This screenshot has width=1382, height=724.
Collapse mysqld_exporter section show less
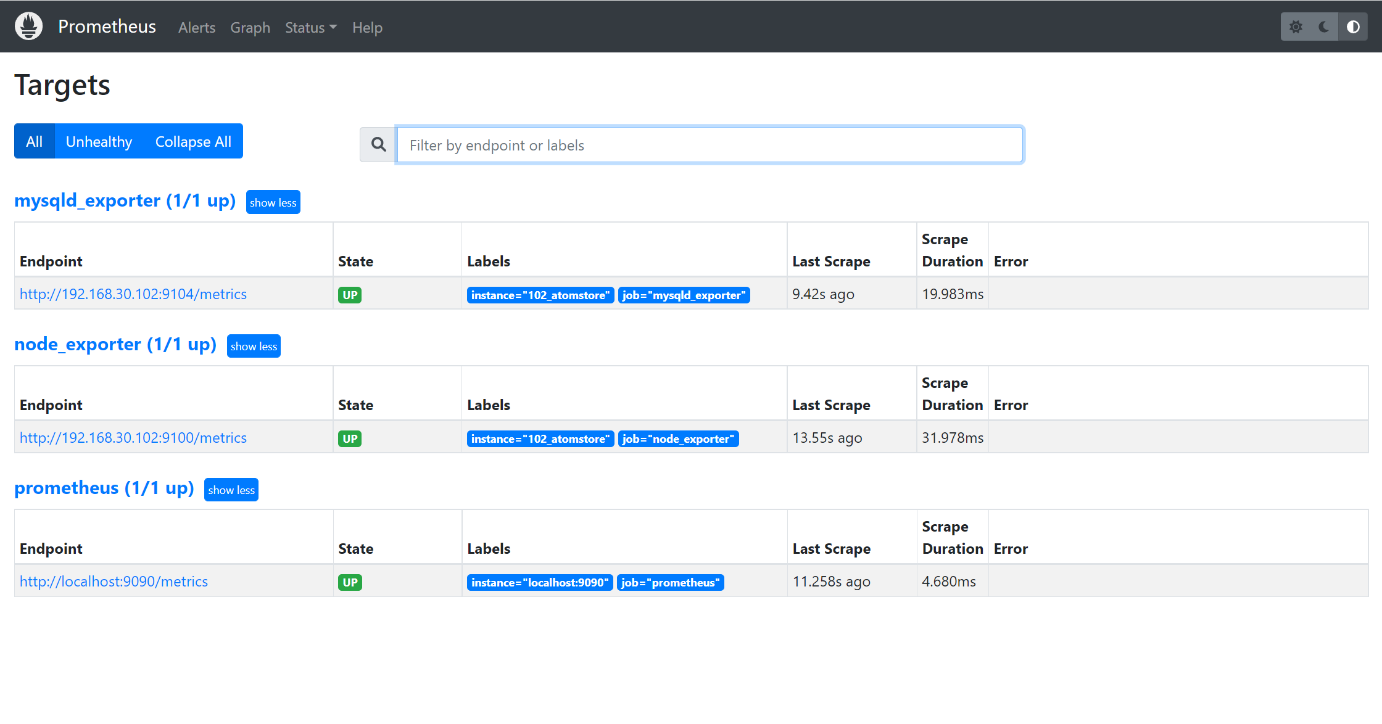(273, 203)
